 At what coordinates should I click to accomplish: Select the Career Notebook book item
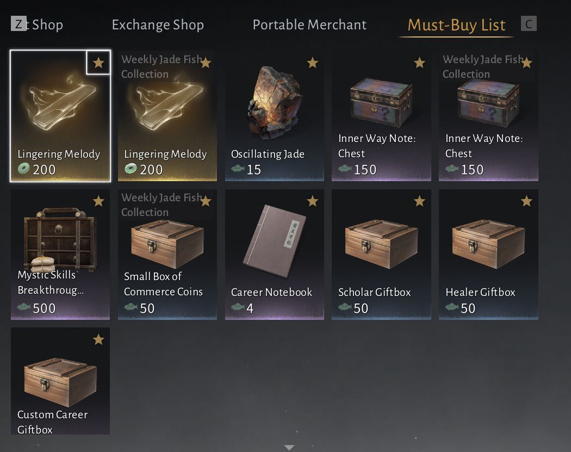274,254
